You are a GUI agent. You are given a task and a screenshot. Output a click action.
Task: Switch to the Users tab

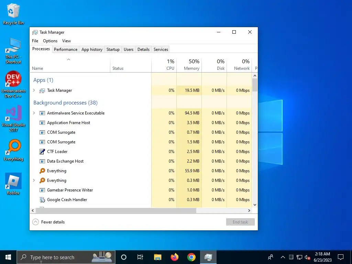[129, 49]
